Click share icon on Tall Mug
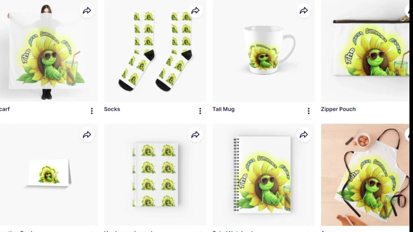413x232 pixels. [x=304, y=11]
